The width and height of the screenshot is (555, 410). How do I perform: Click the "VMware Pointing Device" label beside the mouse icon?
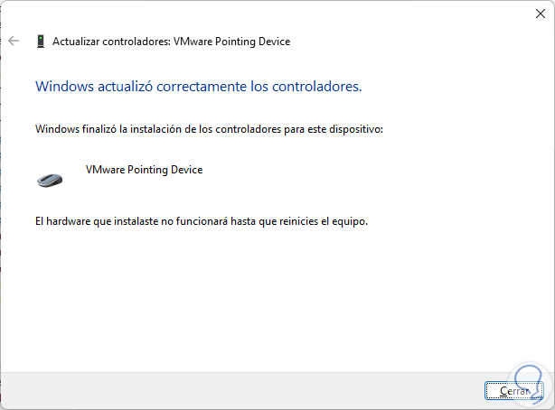click(x=144, y=170)
